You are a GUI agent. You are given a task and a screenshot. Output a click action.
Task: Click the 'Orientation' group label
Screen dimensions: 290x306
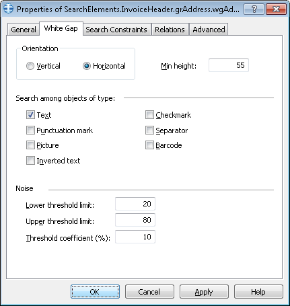pyautogui.click(x=40, y=48)
